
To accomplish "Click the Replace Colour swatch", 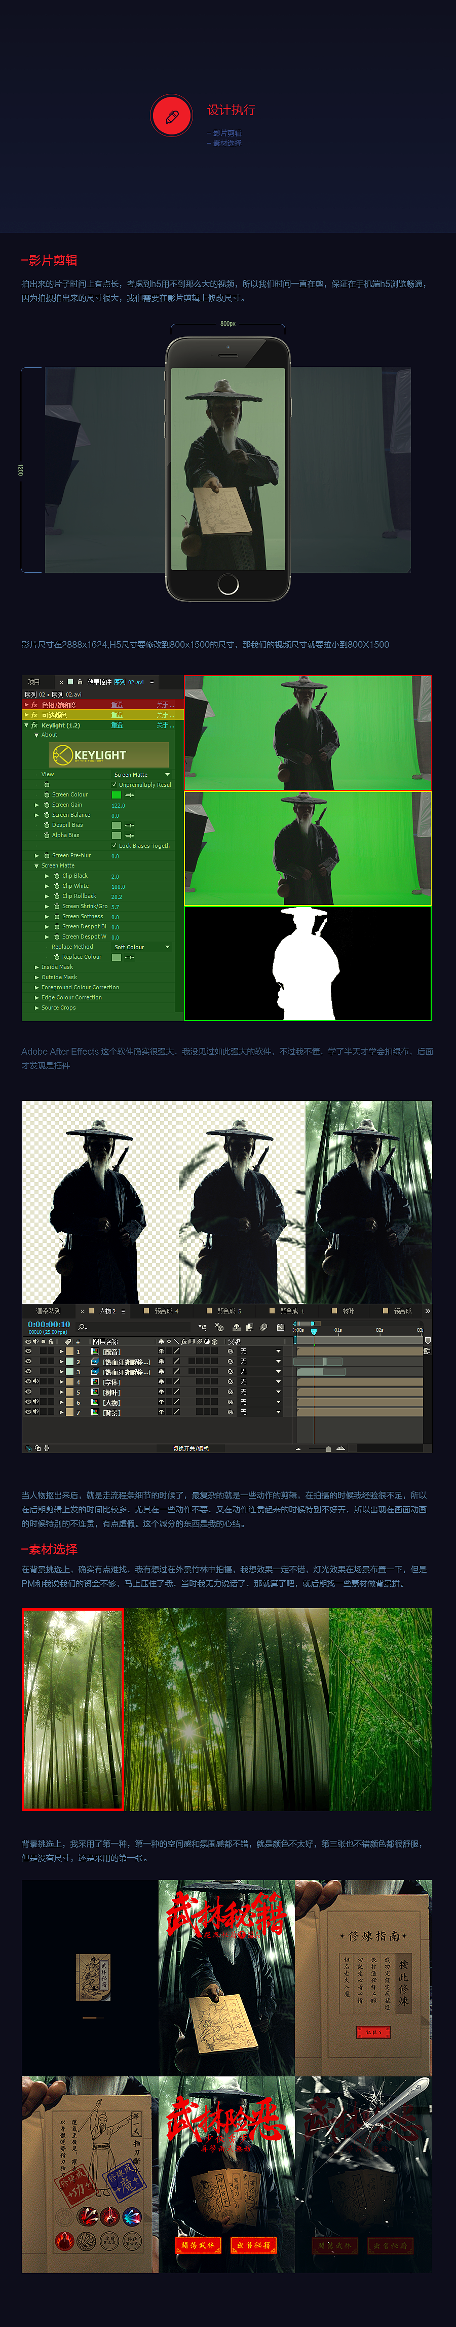I will click(x=117, y=957).
